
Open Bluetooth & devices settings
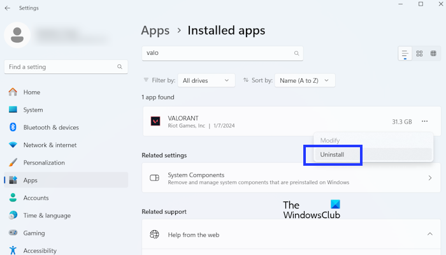(x=66, y=127)
